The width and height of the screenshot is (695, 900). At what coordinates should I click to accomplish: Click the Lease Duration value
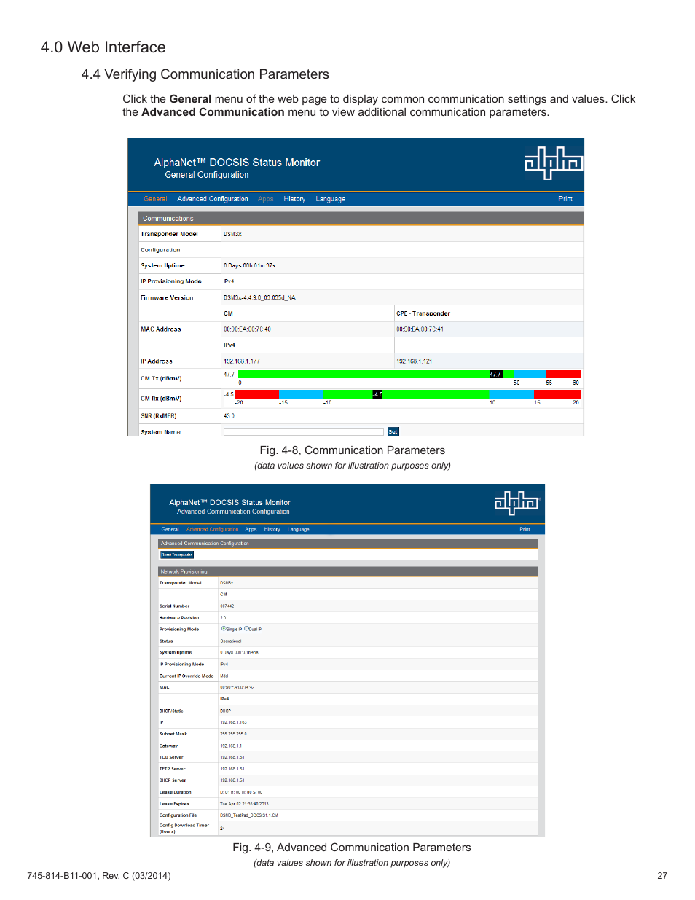(241, 792)
